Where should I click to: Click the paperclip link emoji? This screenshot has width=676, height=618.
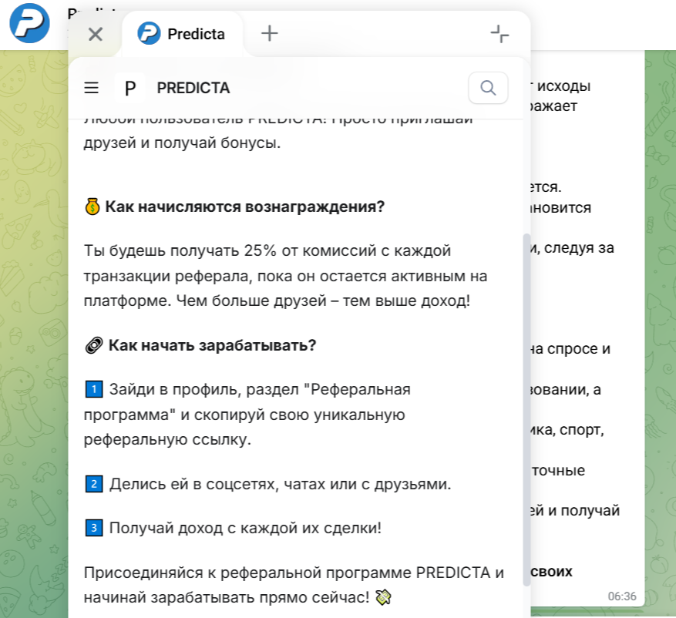94,346
